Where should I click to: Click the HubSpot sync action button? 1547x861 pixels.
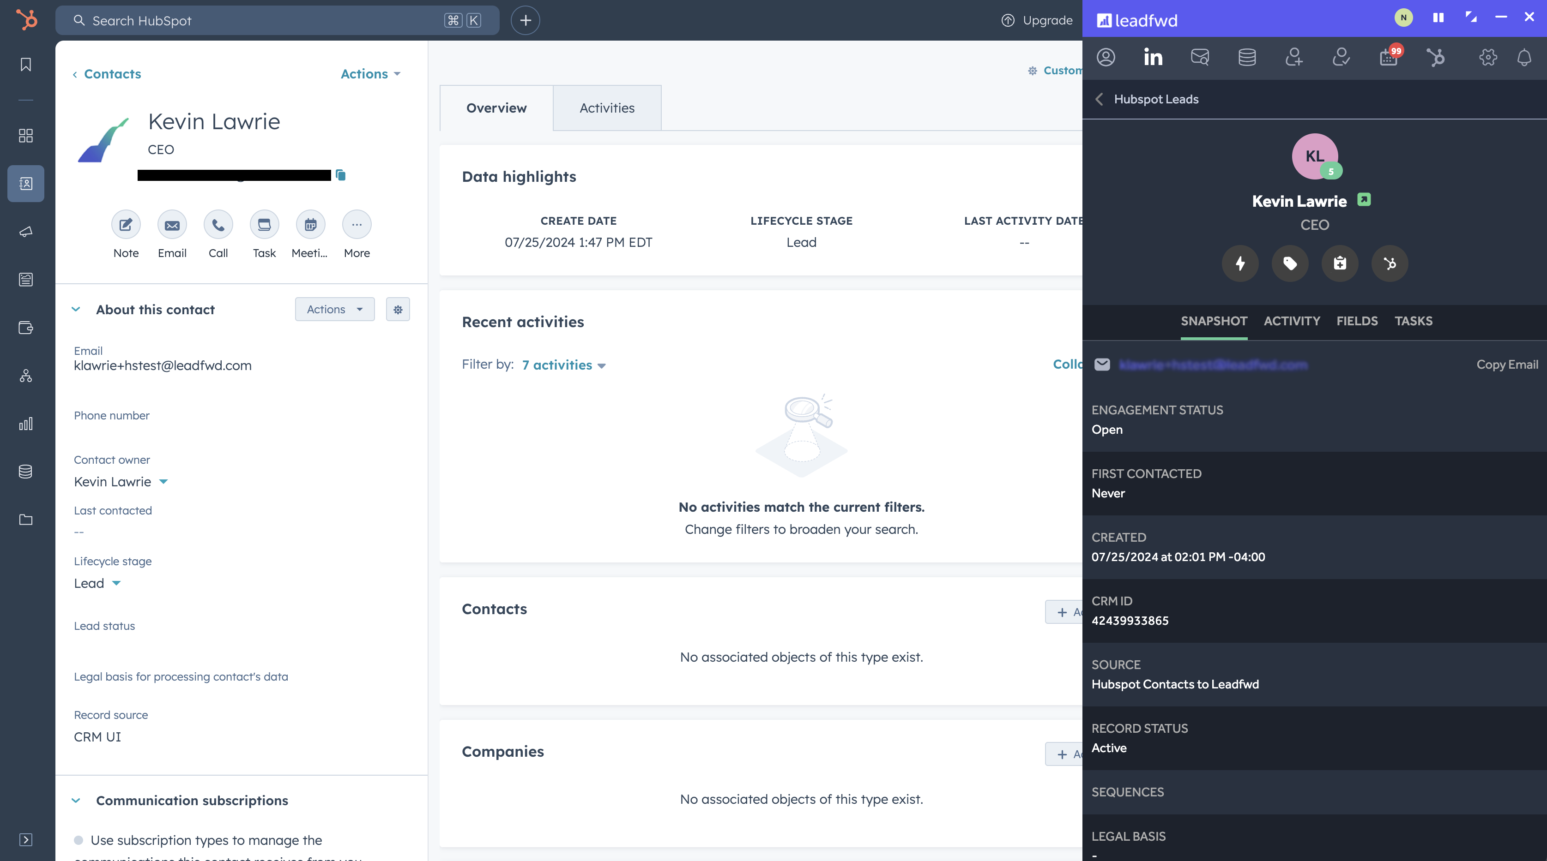pyautogui.click(x=1390, y=263)
